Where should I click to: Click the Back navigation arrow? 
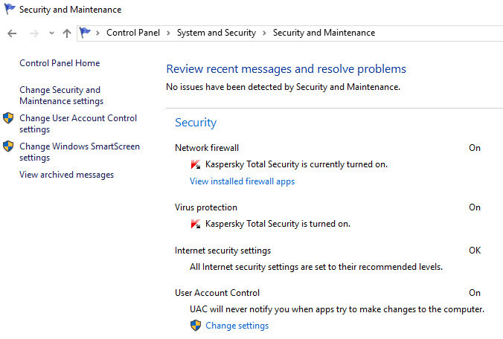(12, 33)
